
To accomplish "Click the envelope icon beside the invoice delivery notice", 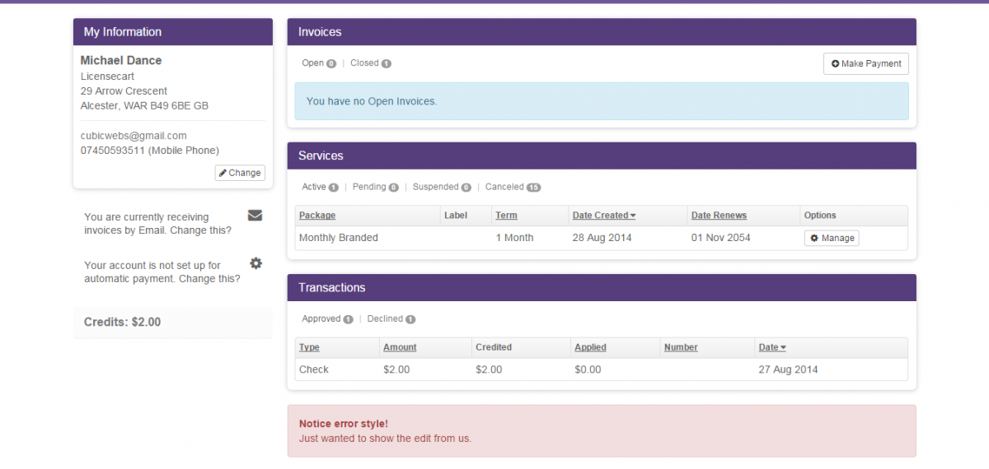I will (x=255, y=216).
